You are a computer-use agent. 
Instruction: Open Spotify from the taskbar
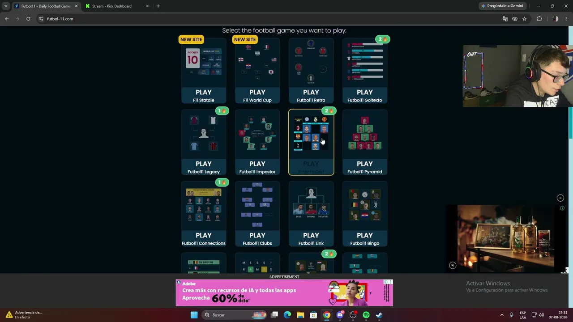[366, 315]
